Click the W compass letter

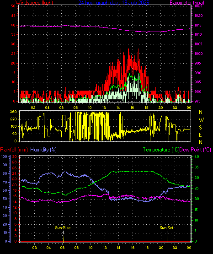click(201, 120)
